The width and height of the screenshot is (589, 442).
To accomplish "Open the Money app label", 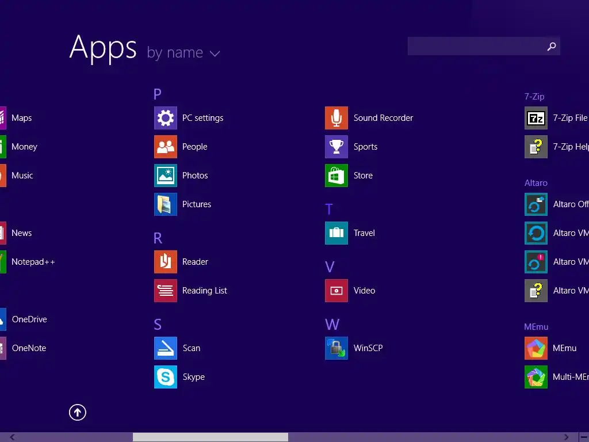I will coord(24,147).
